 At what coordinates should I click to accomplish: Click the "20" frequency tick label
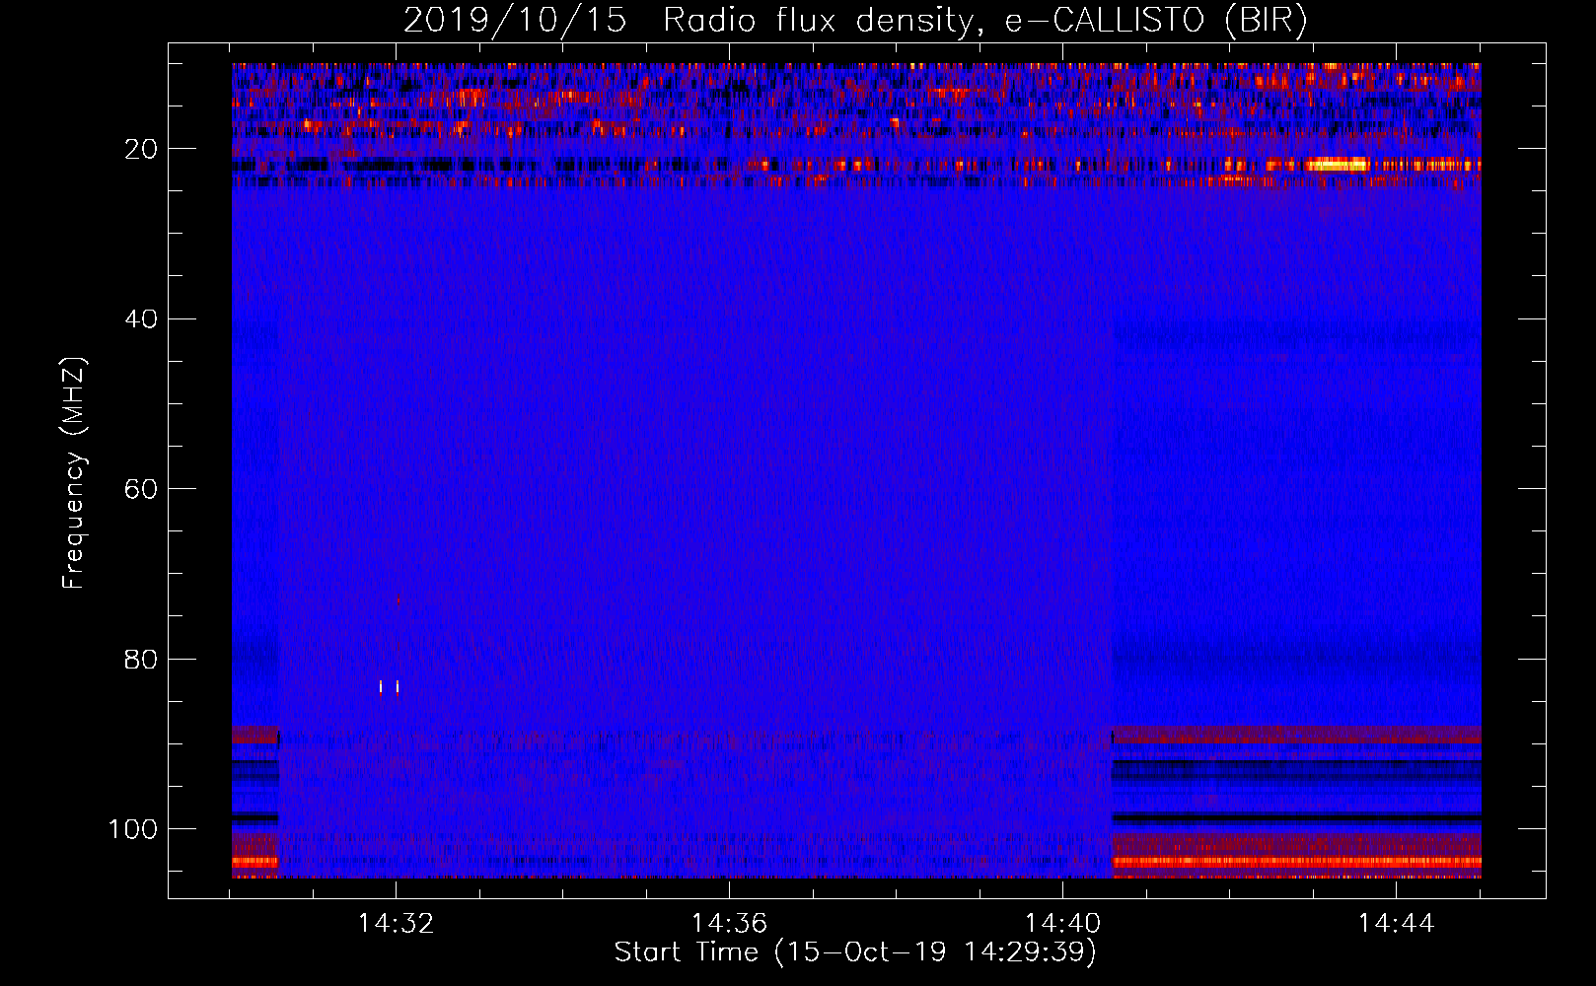[142, 149]
